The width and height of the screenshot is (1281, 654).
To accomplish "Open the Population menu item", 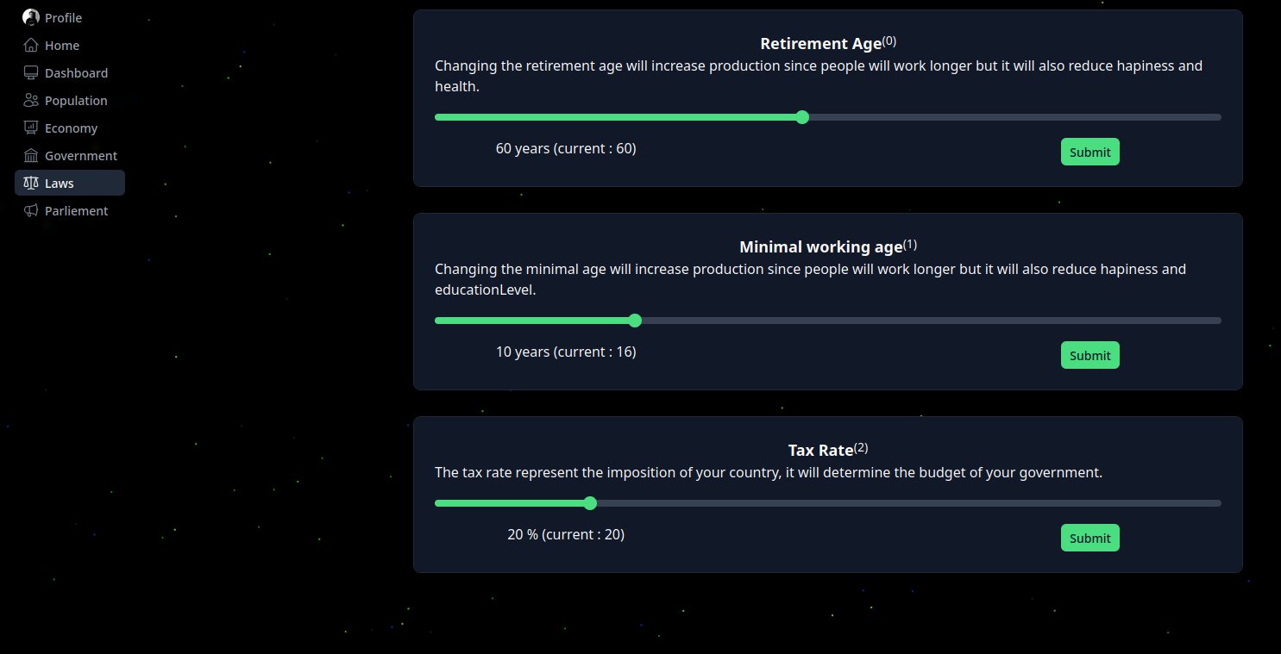I will click(70, 100).
